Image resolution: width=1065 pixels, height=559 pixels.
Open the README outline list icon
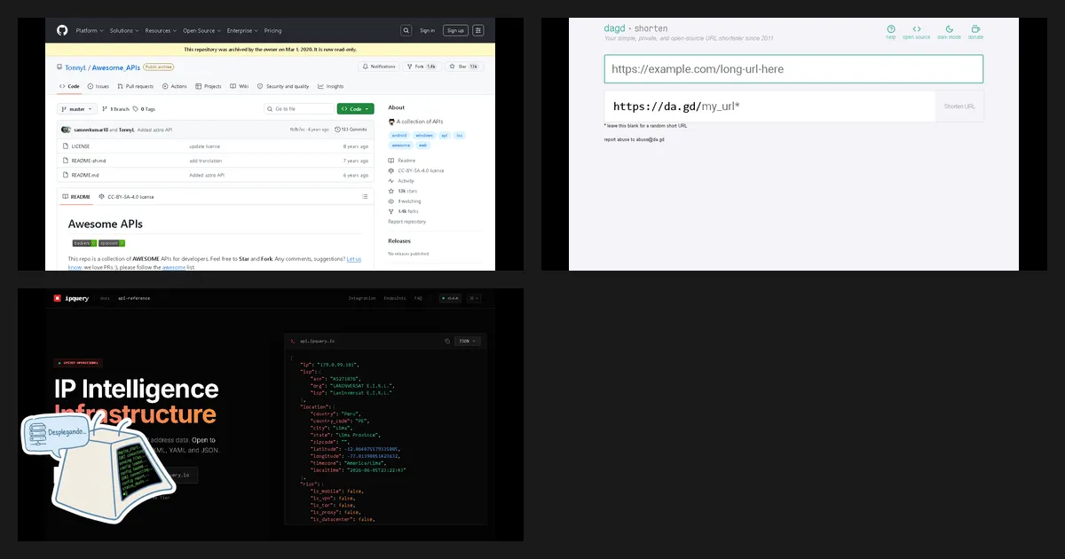coord(365,197)
